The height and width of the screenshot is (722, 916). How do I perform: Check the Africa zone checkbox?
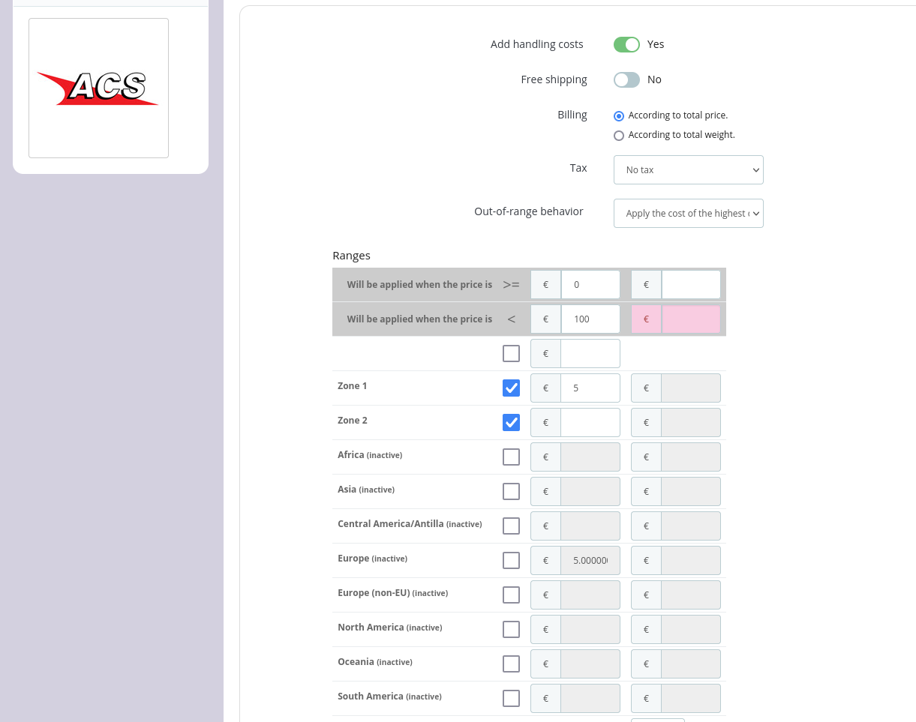pyautogui.click(x=511, y=457)
